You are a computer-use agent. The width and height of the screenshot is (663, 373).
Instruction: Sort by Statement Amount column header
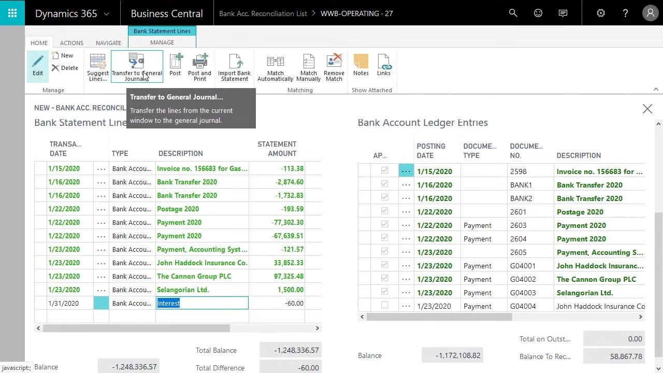click(x=277, y=149)
